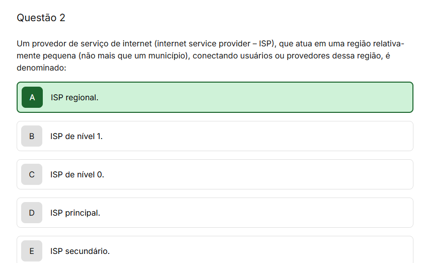Screen dimensions: 422x263
Task: Click the gray letter D badge
Action: (32, 213)
